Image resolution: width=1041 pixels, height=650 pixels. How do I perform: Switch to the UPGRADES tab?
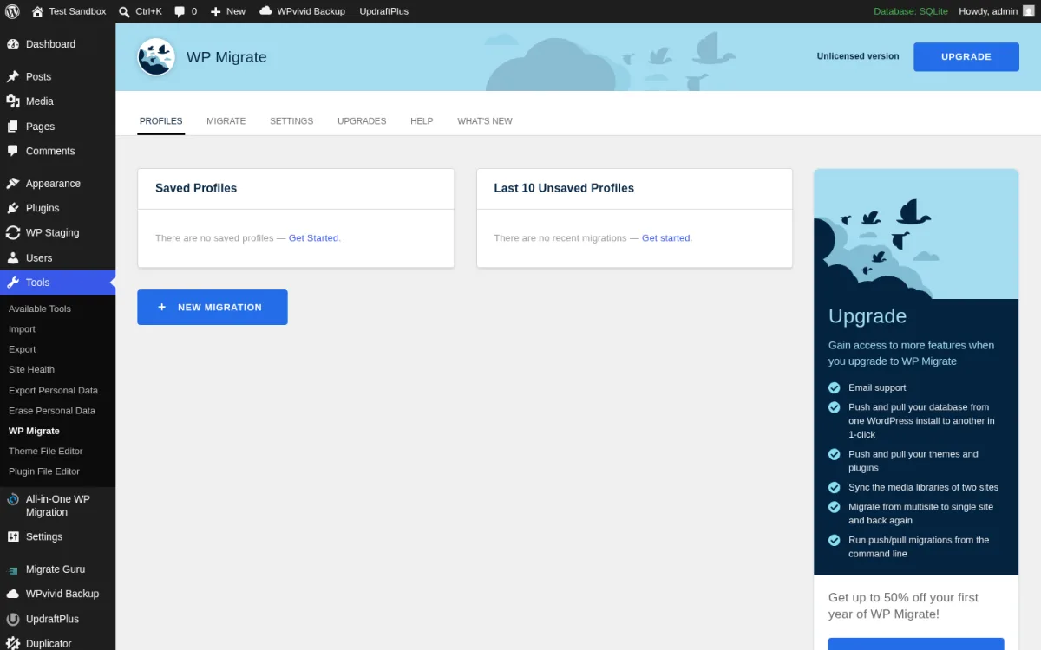pyautogui.click(x=362, y=121)
